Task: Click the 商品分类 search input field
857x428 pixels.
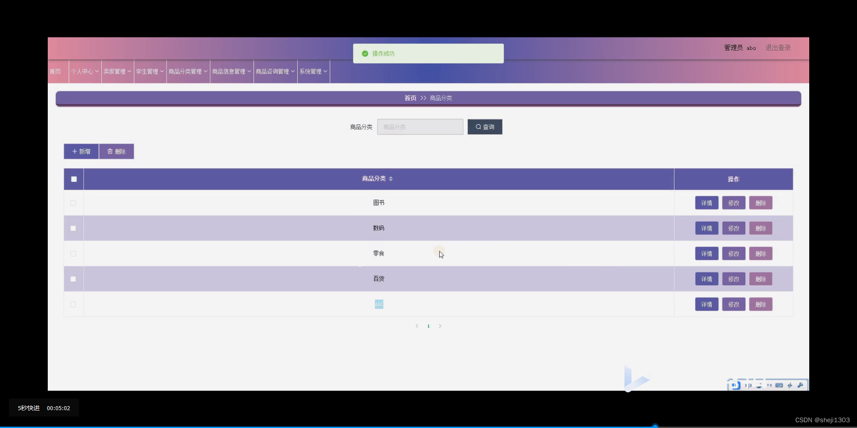Action: click(420, 127)
